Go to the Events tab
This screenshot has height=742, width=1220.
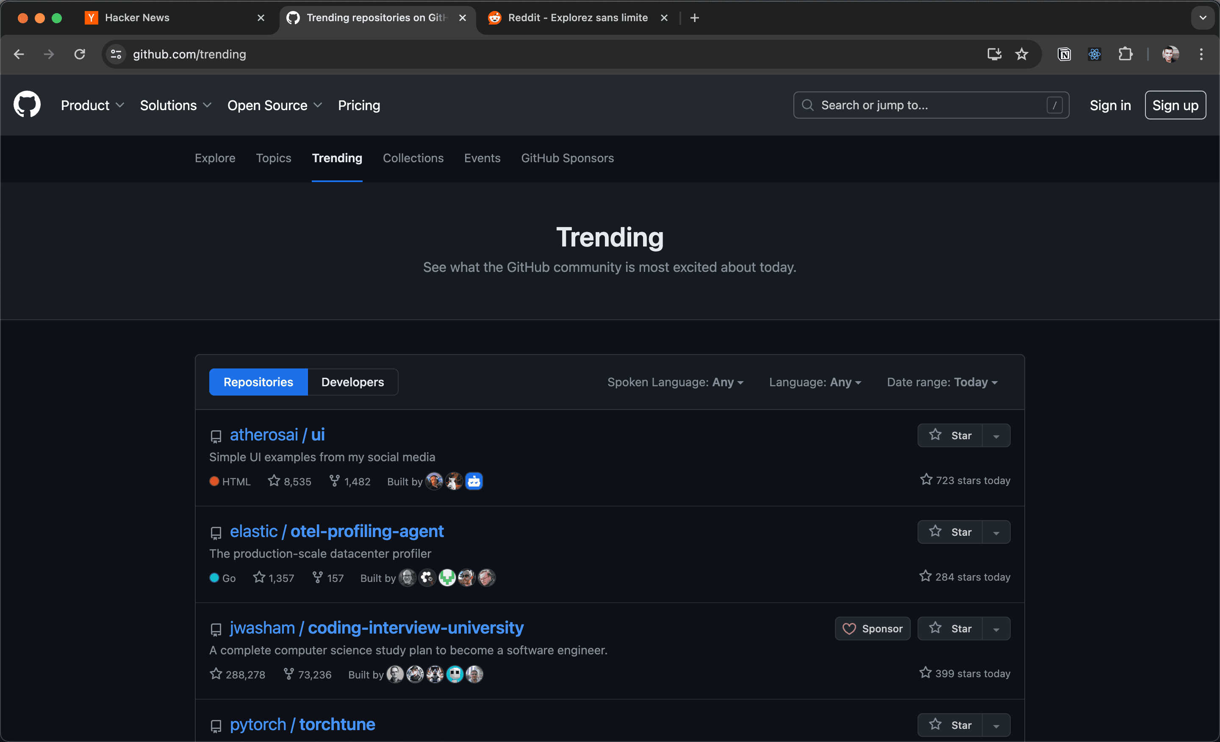click(x=482, y=158)
